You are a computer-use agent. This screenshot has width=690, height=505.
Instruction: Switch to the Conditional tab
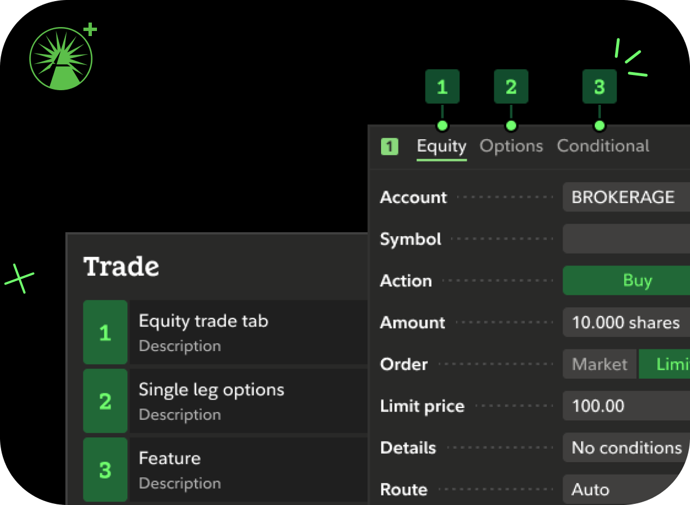[603, 147]
